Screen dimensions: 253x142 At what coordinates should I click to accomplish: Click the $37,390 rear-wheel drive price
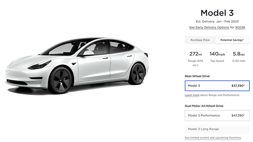point(238,86)
